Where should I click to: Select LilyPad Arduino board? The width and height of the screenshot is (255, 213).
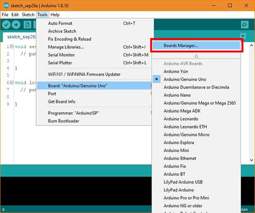(196, 190)
